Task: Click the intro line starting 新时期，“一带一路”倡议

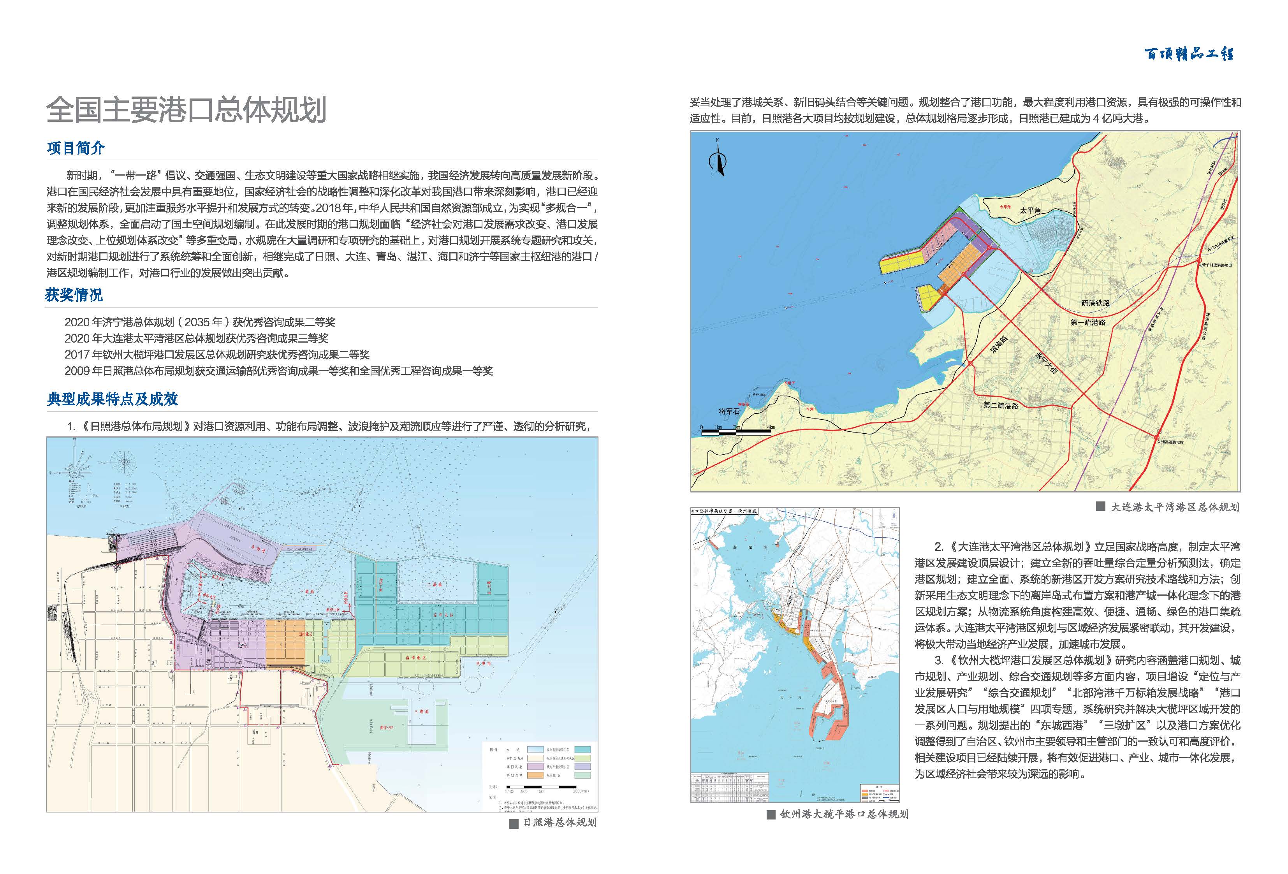Action: point(332,175)
